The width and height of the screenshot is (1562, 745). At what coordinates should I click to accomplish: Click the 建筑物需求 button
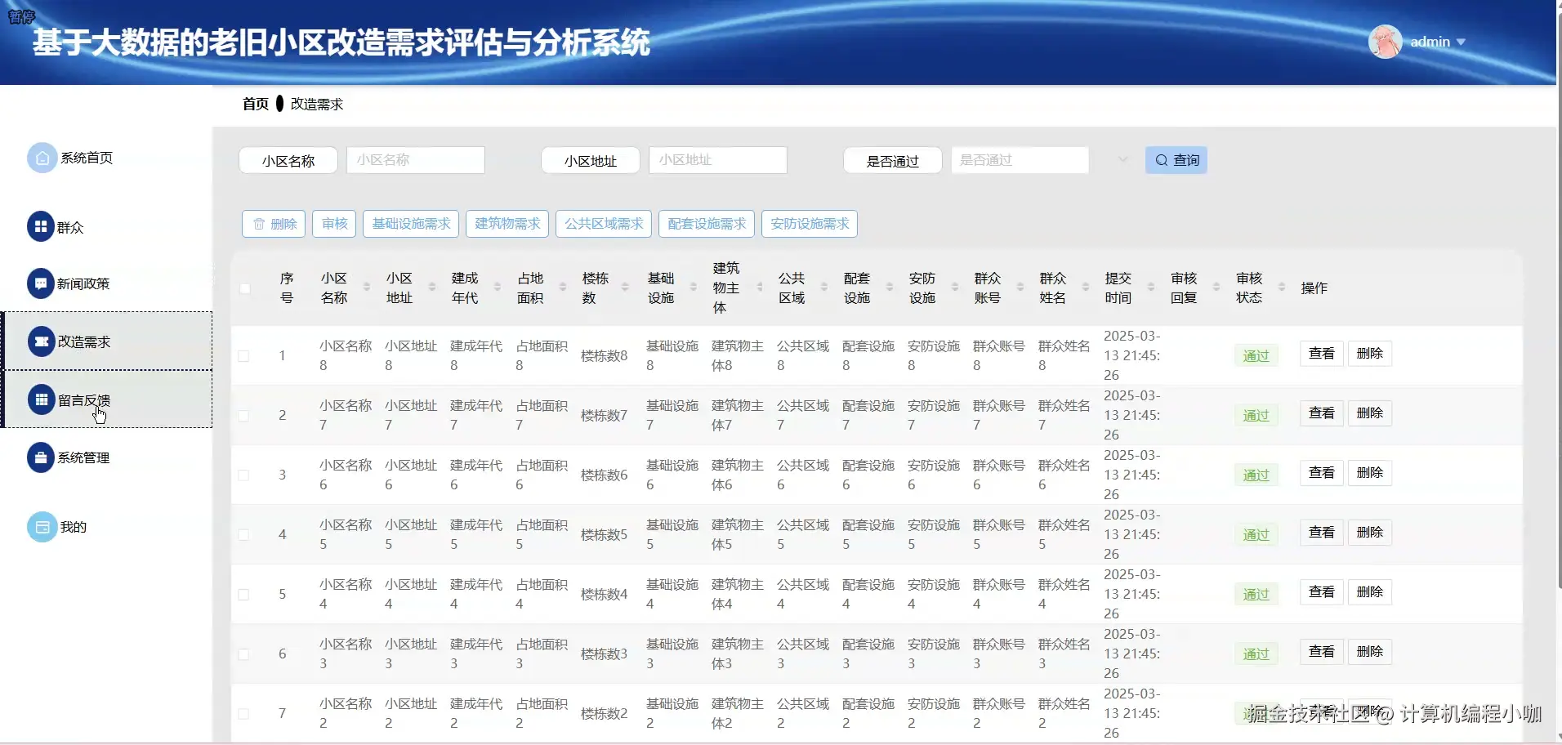[507, 224]
